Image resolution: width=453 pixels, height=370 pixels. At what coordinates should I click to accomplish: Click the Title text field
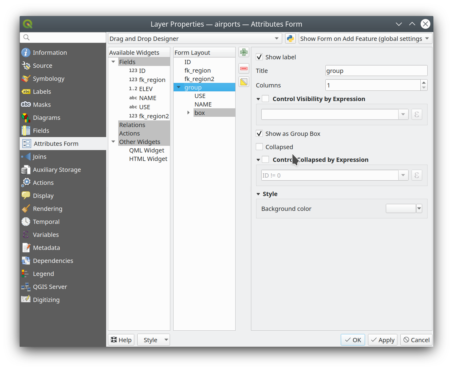pos(376,71)
